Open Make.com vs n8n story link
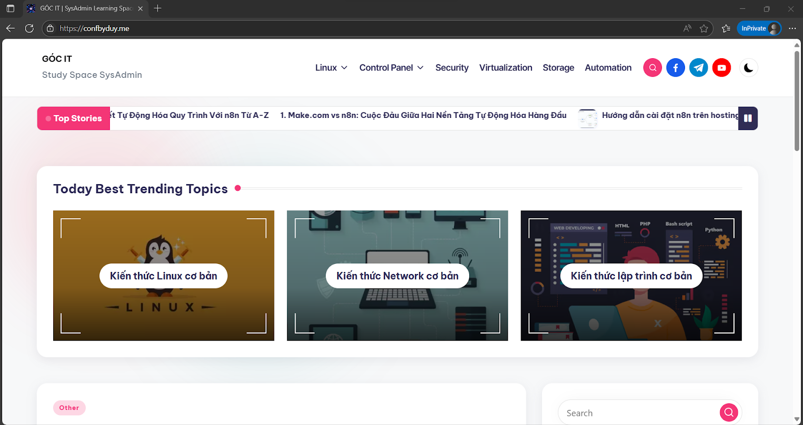 [423, 115]
